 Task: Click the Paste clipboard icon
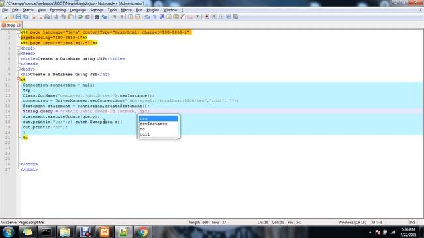point(71,17)
